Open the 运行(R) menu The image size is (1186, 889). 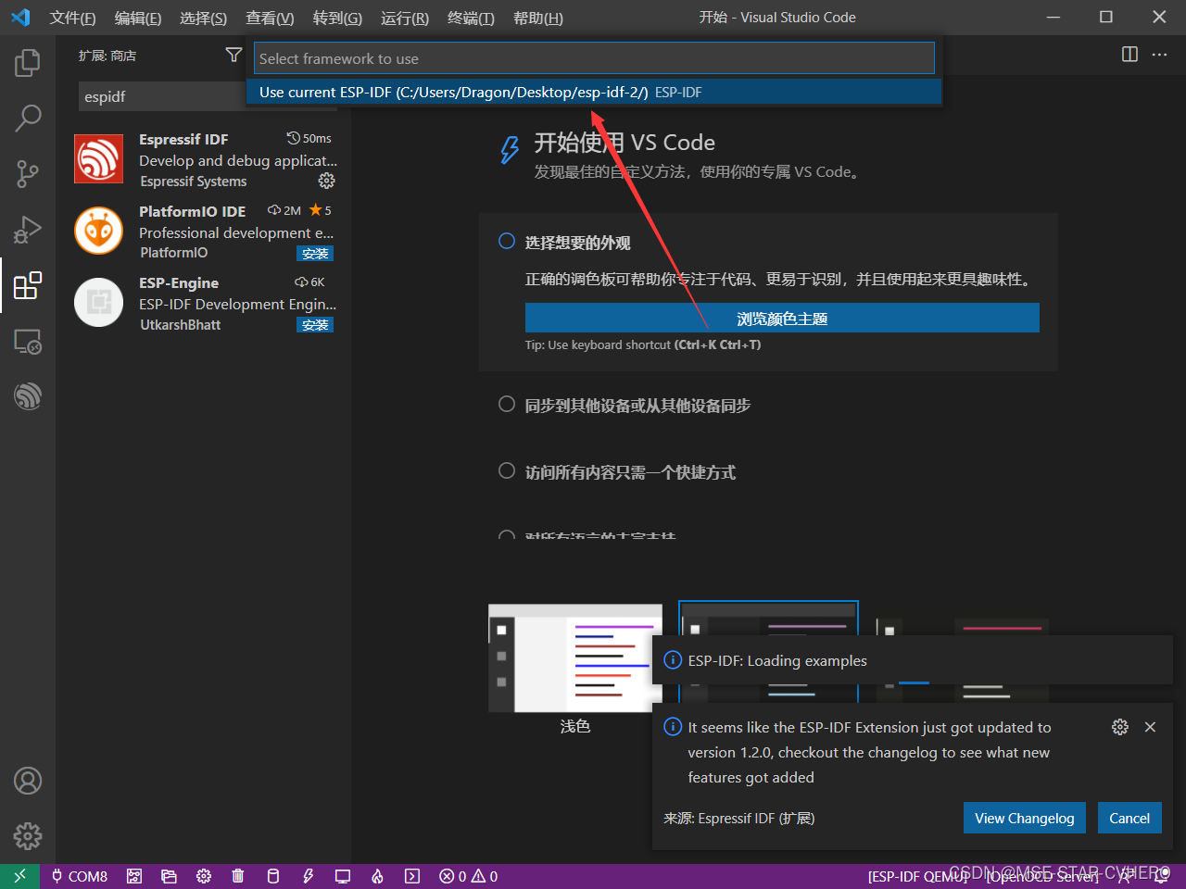[x=405, y=18]
